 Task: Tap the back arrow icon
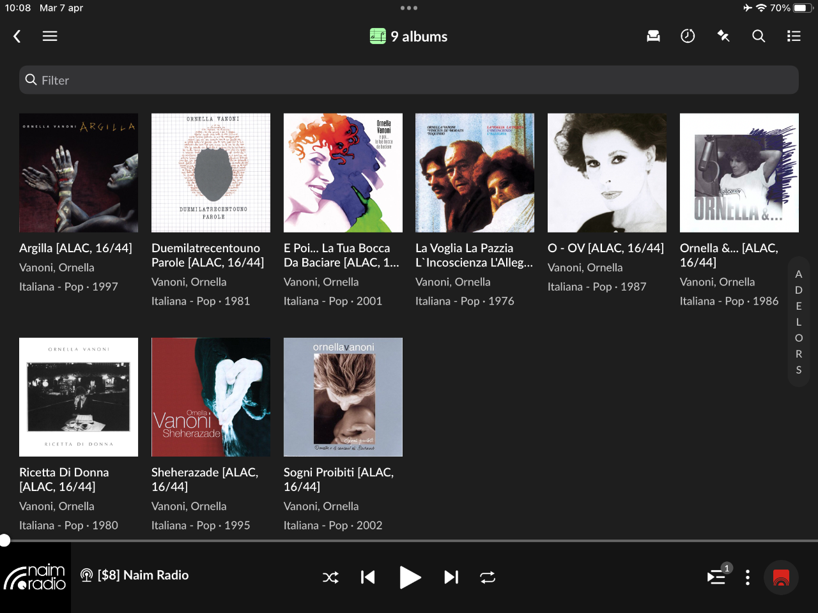coord(17,36)
